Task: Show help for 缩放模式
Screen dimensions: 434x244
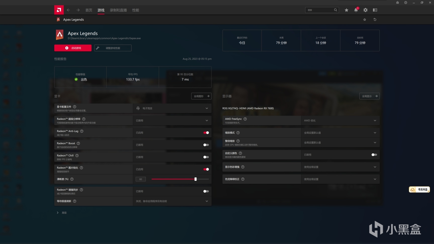Action: pyautogui.click(x=238, y=133)
